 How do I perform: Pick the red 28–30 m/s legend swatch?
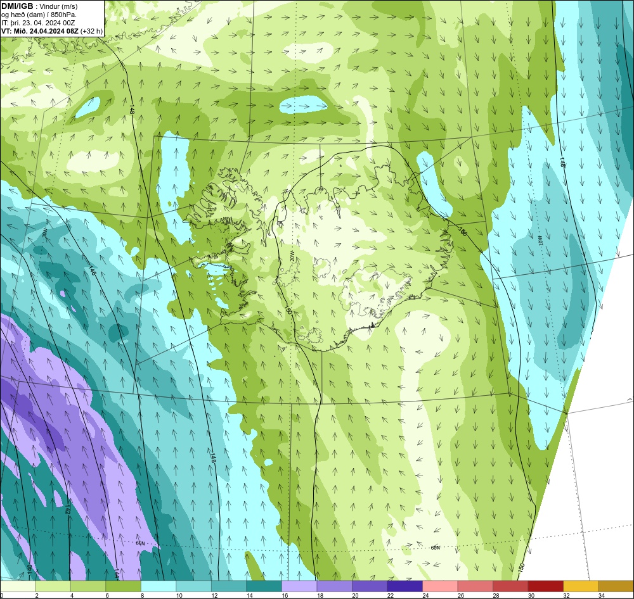point(510,586)
